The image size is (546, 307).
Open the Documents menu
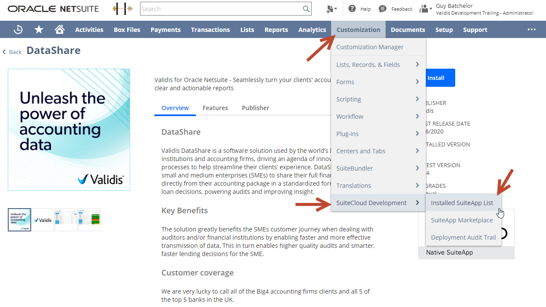click(x=408, y=29)
